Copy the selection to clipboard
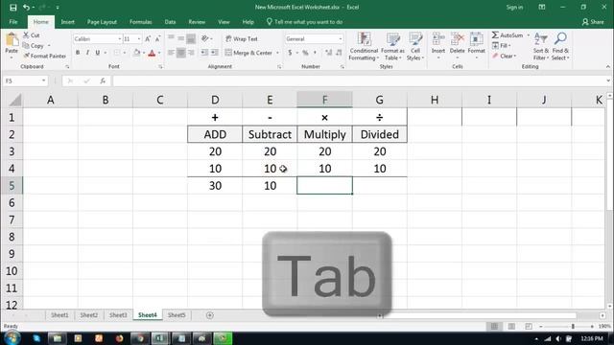This screenshot has width=614, height=345. point(34,46)
